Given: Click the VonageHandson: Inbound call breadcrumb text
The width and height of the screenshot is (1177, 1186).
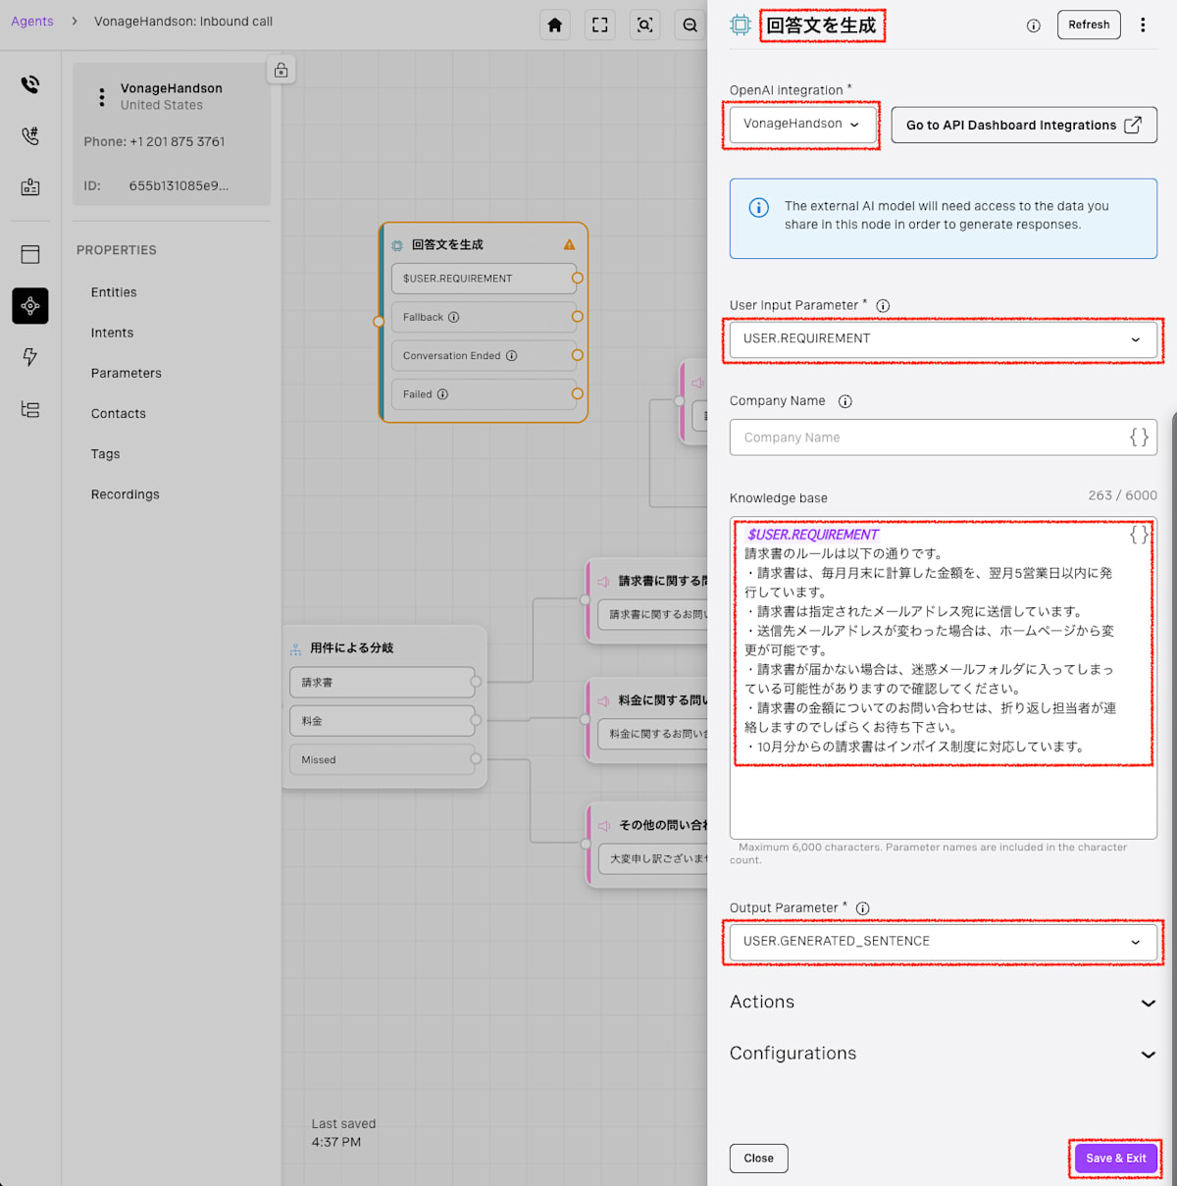Looking at the screenshot, I should click(x=183, y=22).
